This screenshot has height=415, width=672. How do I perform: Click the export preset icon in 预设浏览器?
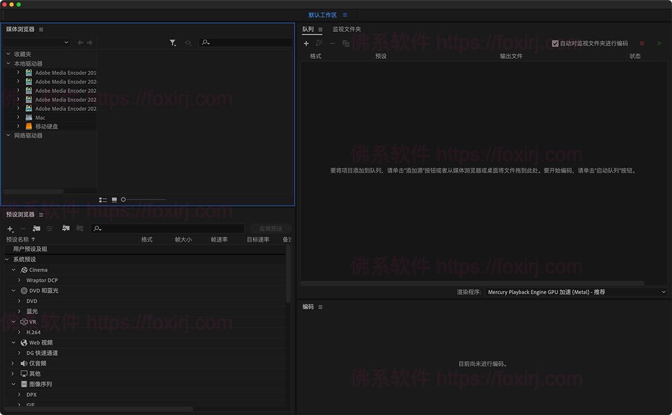coord(80,229)
